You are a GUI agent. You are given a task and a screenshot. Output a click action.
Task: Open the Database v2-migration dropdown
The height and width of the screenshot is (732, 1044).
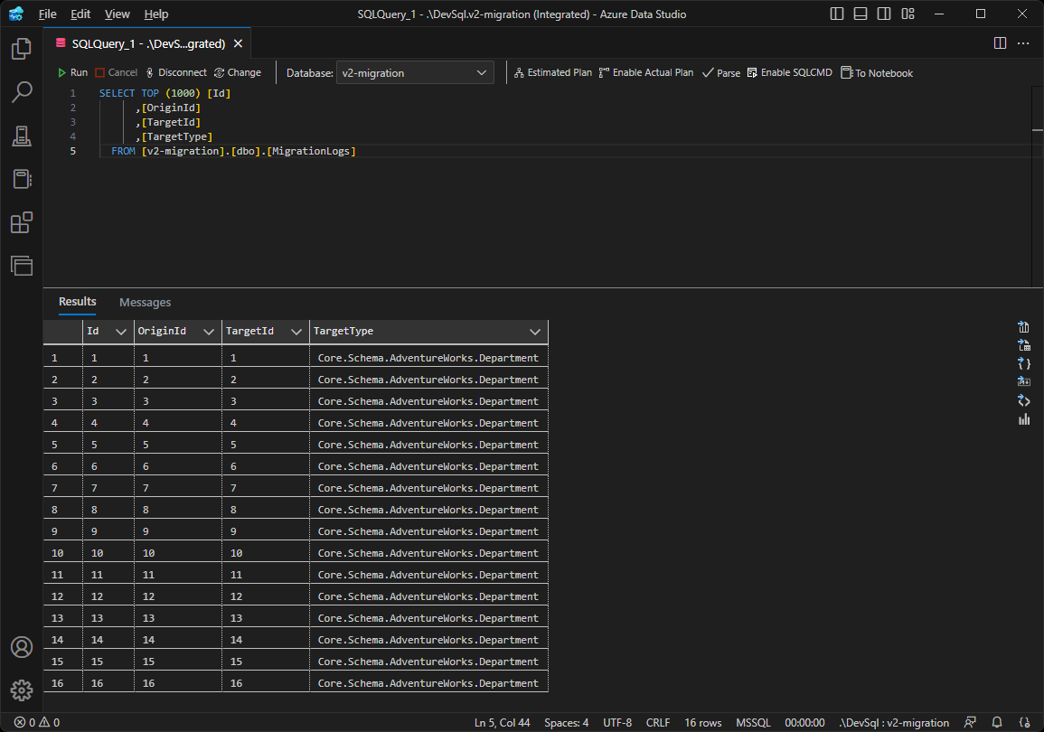click(x=415, y=72)
